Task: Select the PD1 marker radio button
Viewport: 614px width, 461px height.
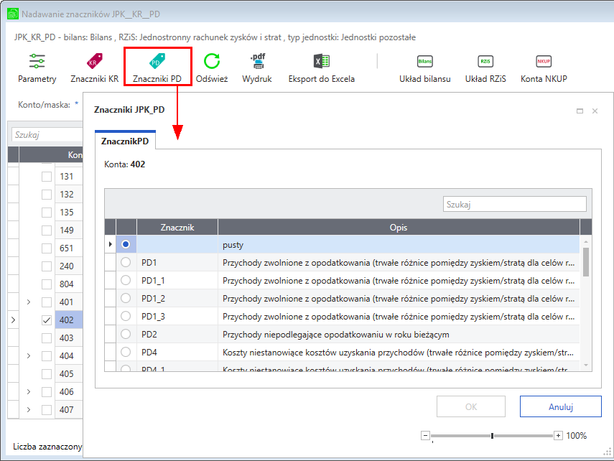Action: click(x=126, y=262)
